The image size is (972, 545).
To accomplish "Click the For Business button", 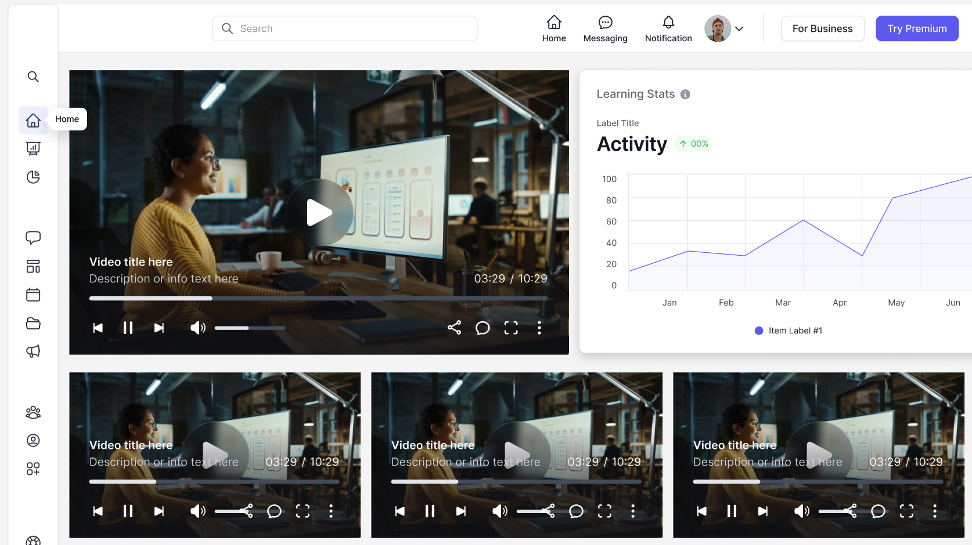I will (822, 28).
